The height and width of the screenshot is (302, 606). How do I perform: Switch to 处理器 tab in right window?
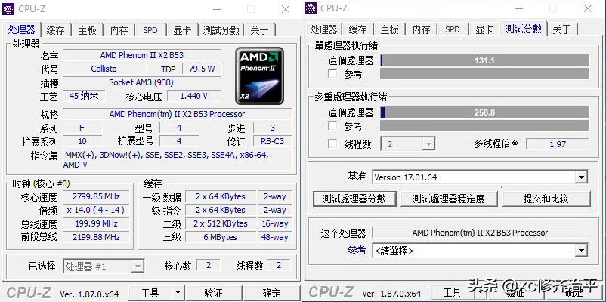point(324,29)
